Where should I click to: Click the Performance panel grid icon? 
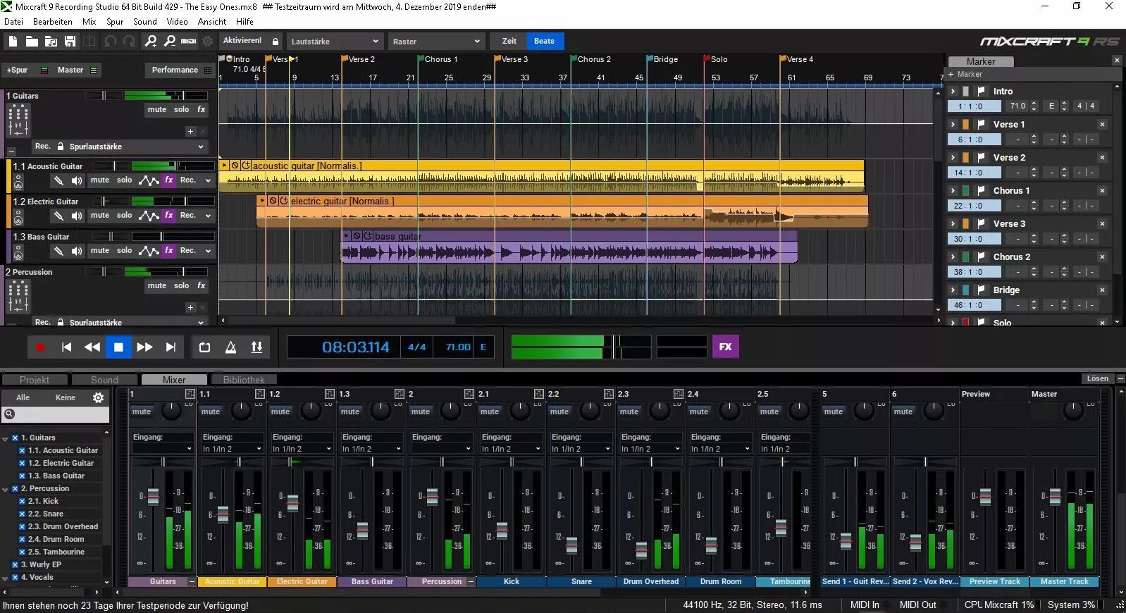click(208, 70)
